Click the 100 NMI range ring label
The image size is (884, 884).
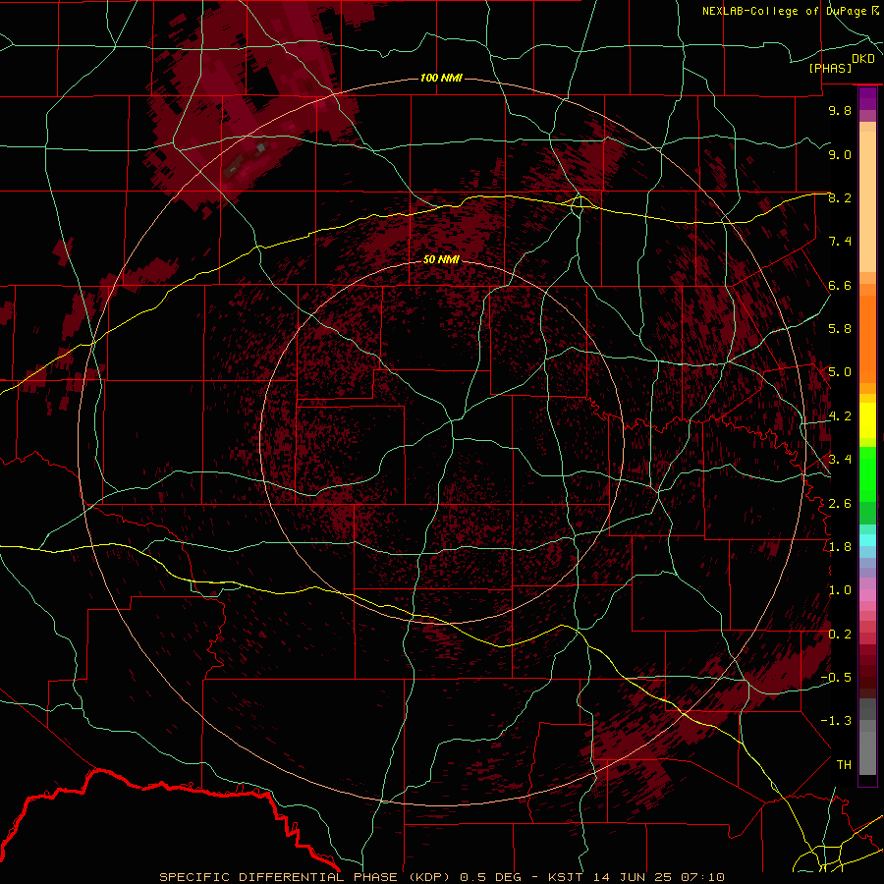pos(441,78)
